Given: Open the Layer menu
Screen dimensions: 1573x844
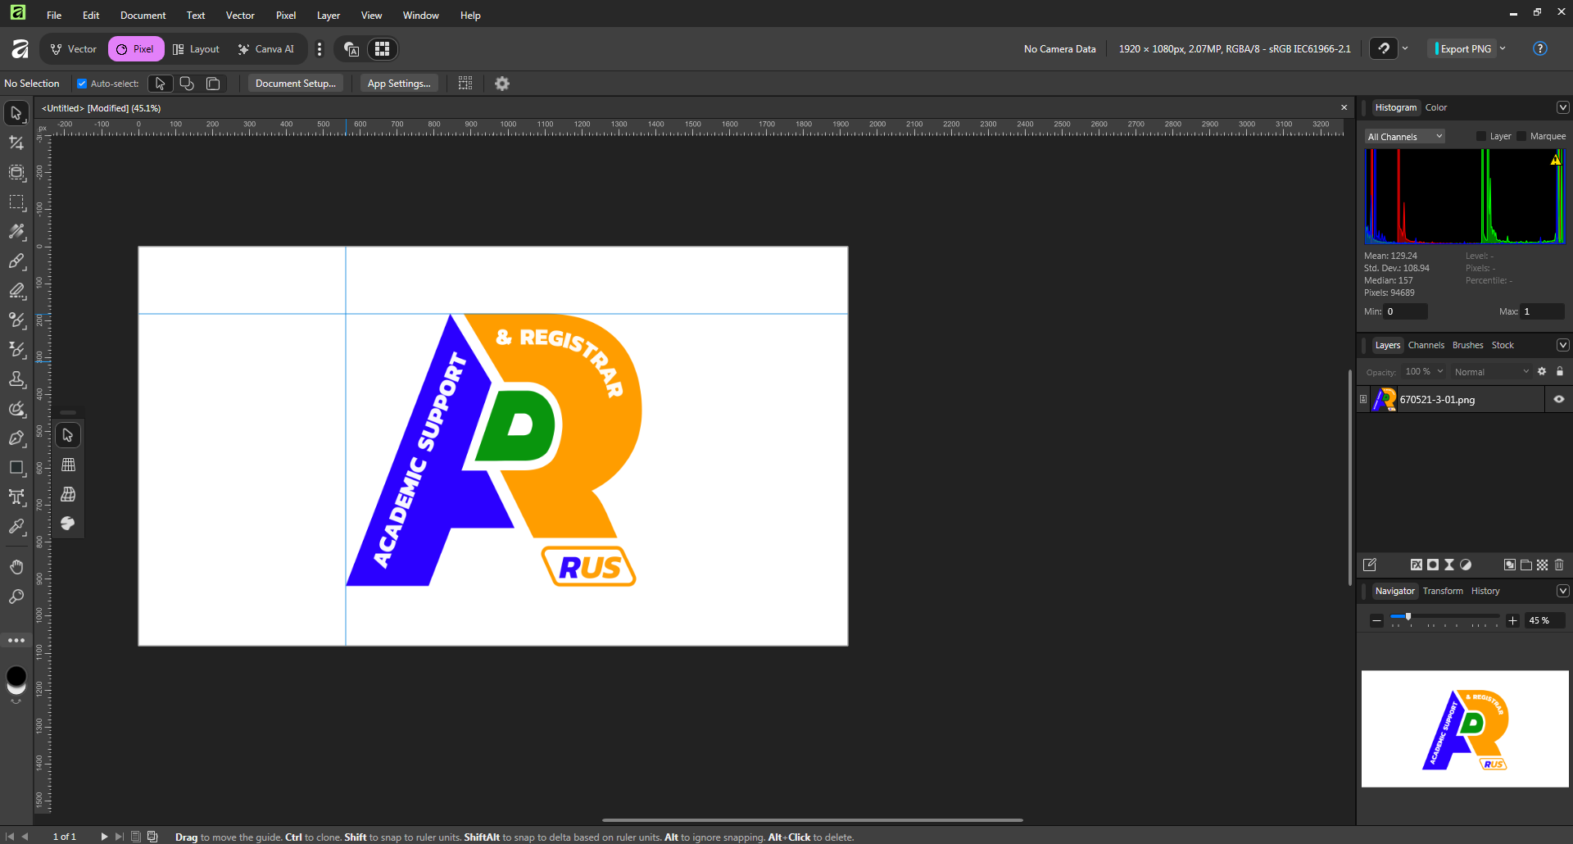Looking at the screenshot, I should click(x=328, y=16).
